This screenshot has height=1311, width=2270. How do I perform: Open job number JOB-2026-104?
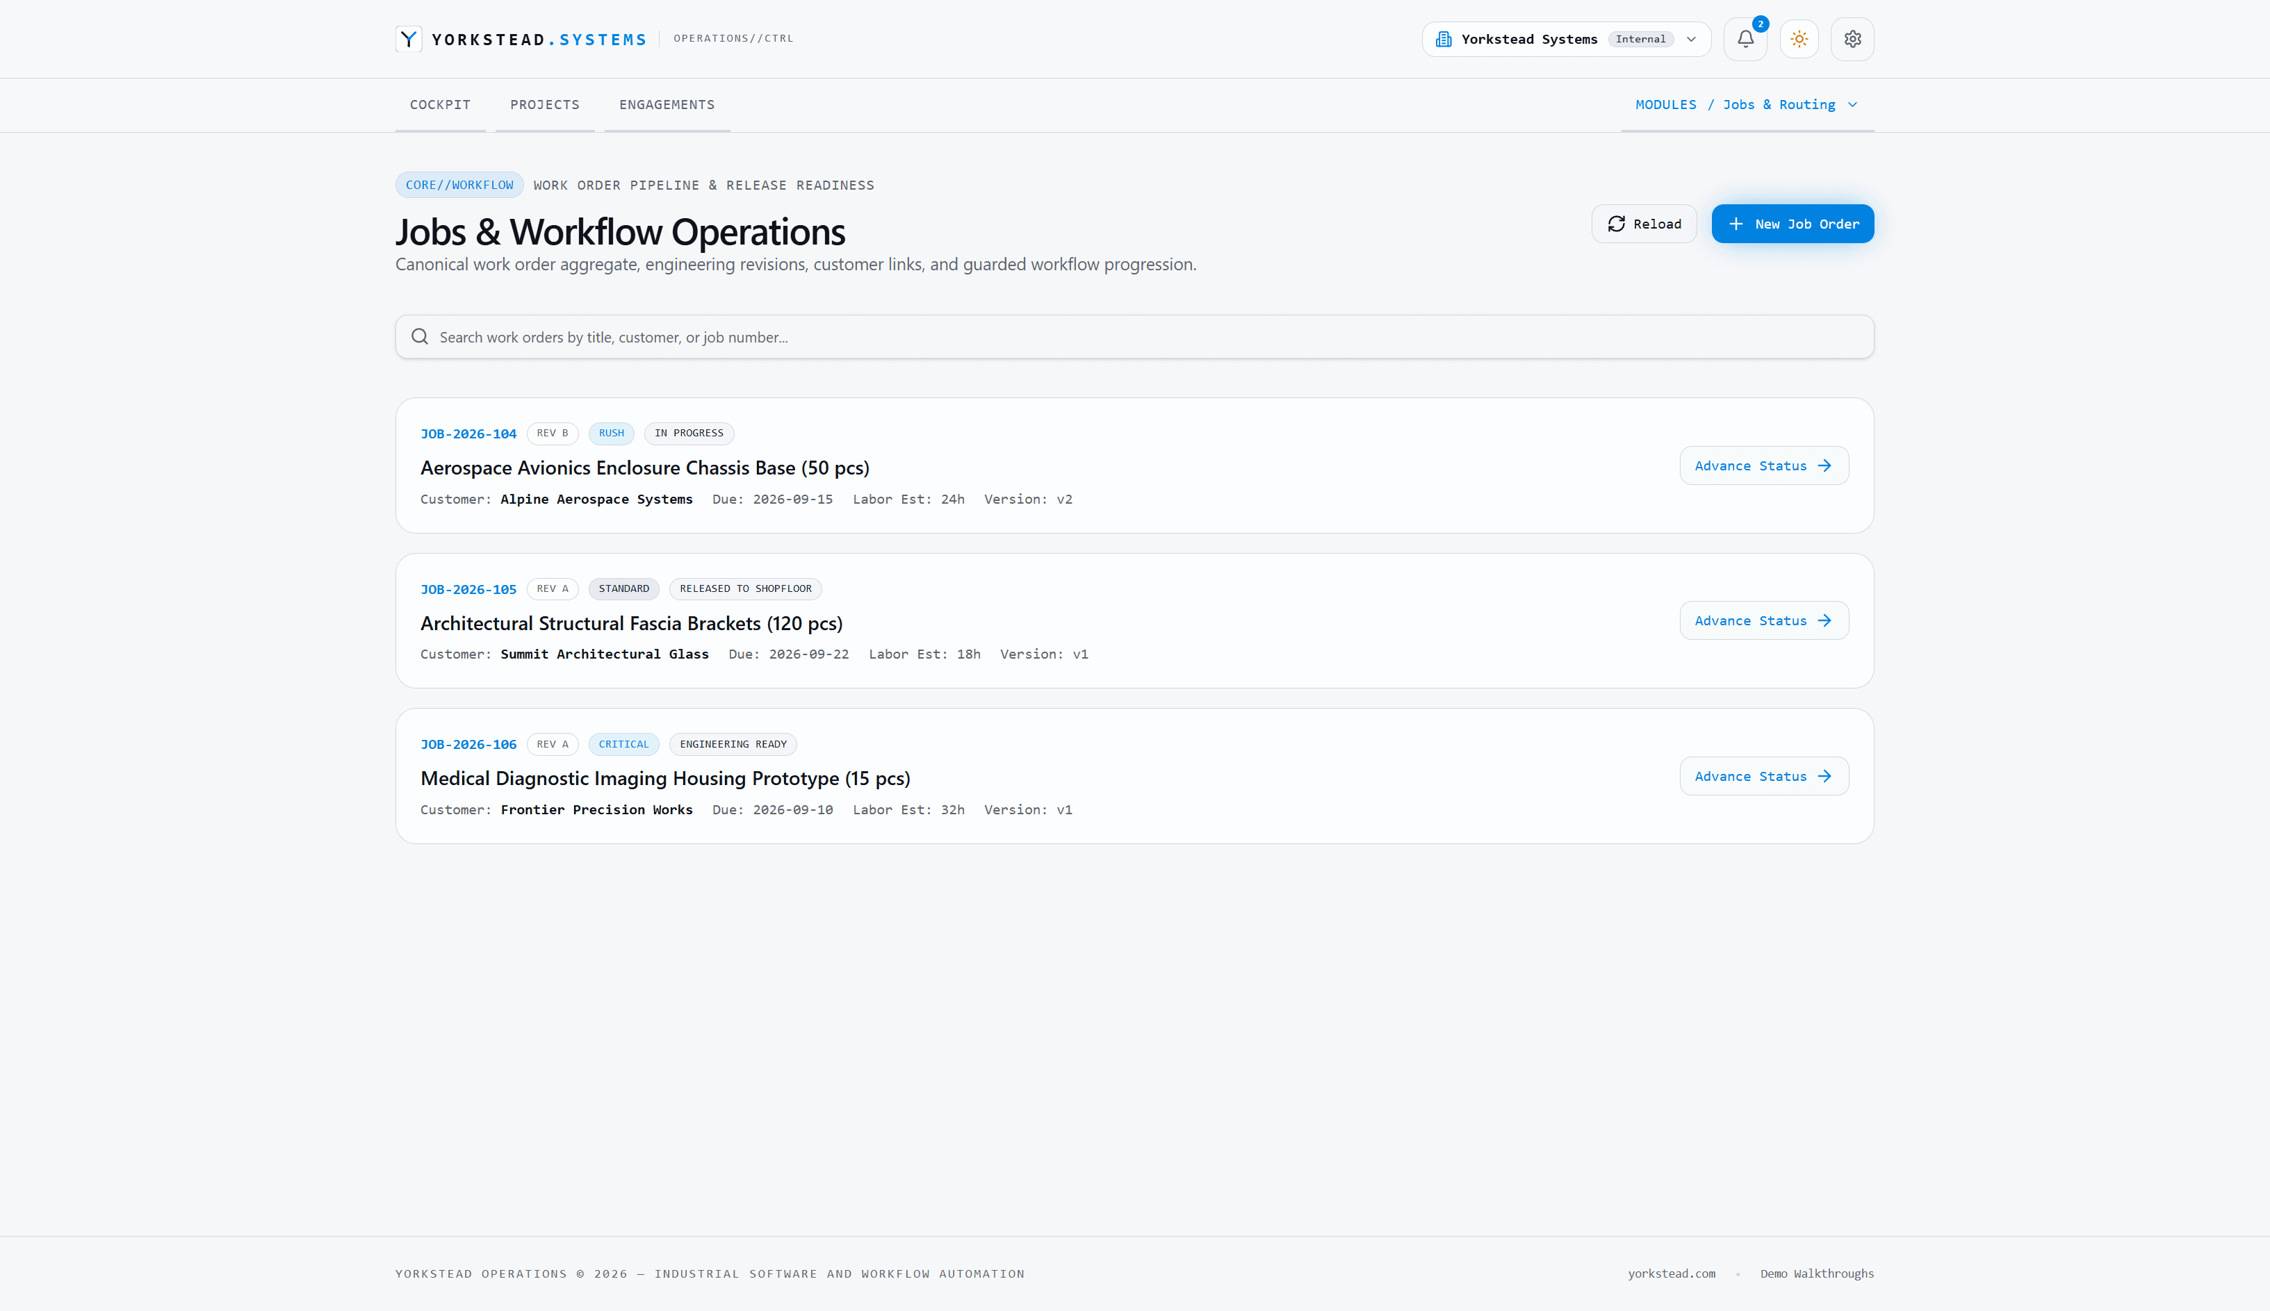coord(468,434)
